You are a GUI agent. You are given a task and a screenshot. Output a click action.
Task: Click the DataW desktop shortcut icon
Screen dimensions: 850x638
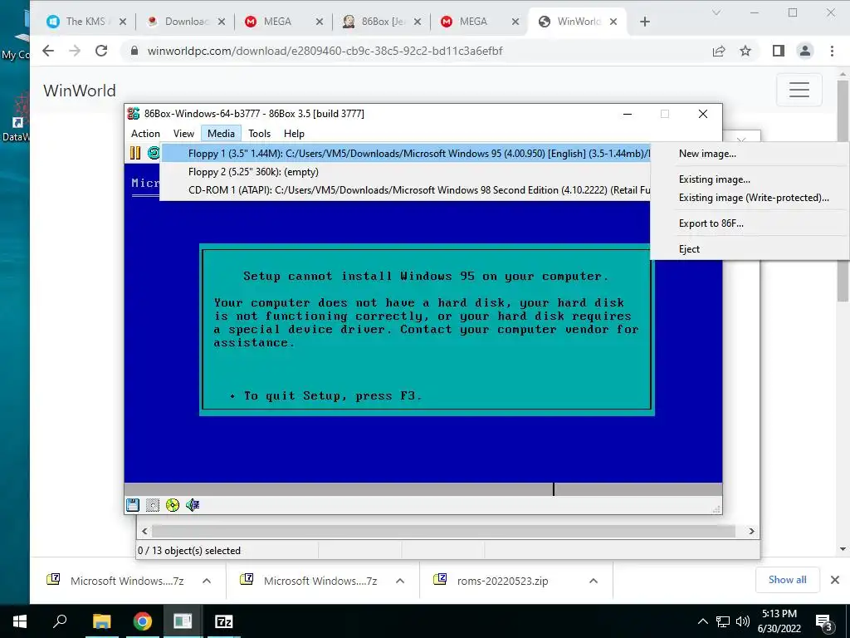coord(18,115)
